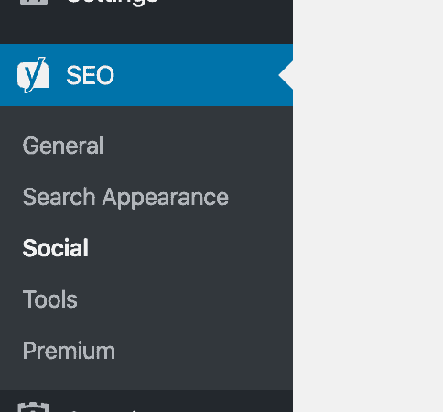443x412 pixels.
Task: Click the shield-shaped icon at the sidebar bottom
Action: coord(33,407)
